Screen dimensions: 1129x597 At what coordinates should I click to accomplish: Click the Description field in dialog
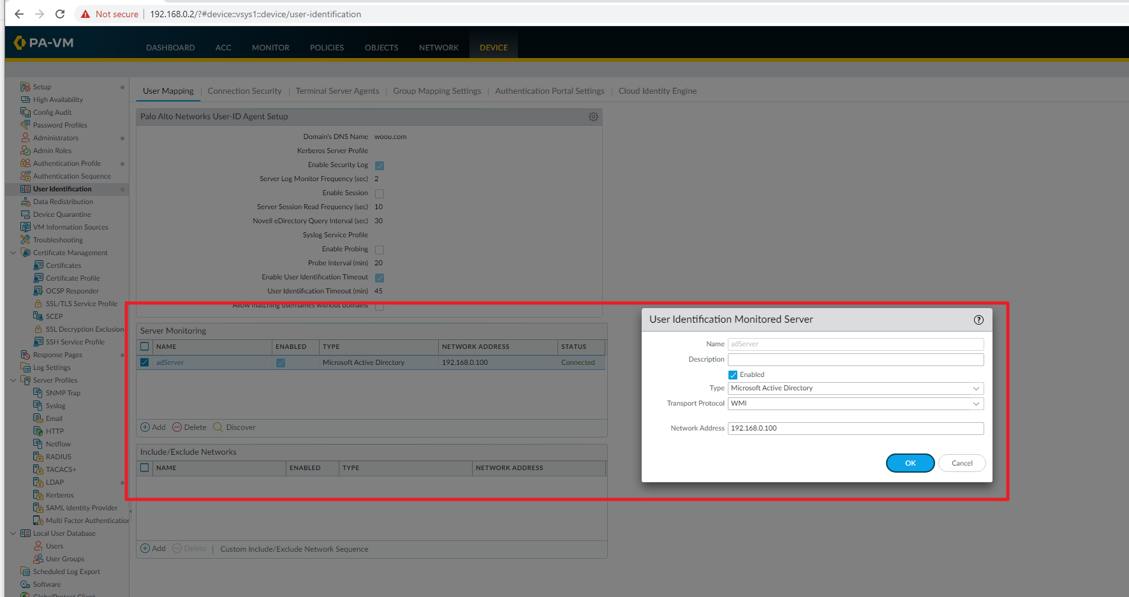pos(856,360)
